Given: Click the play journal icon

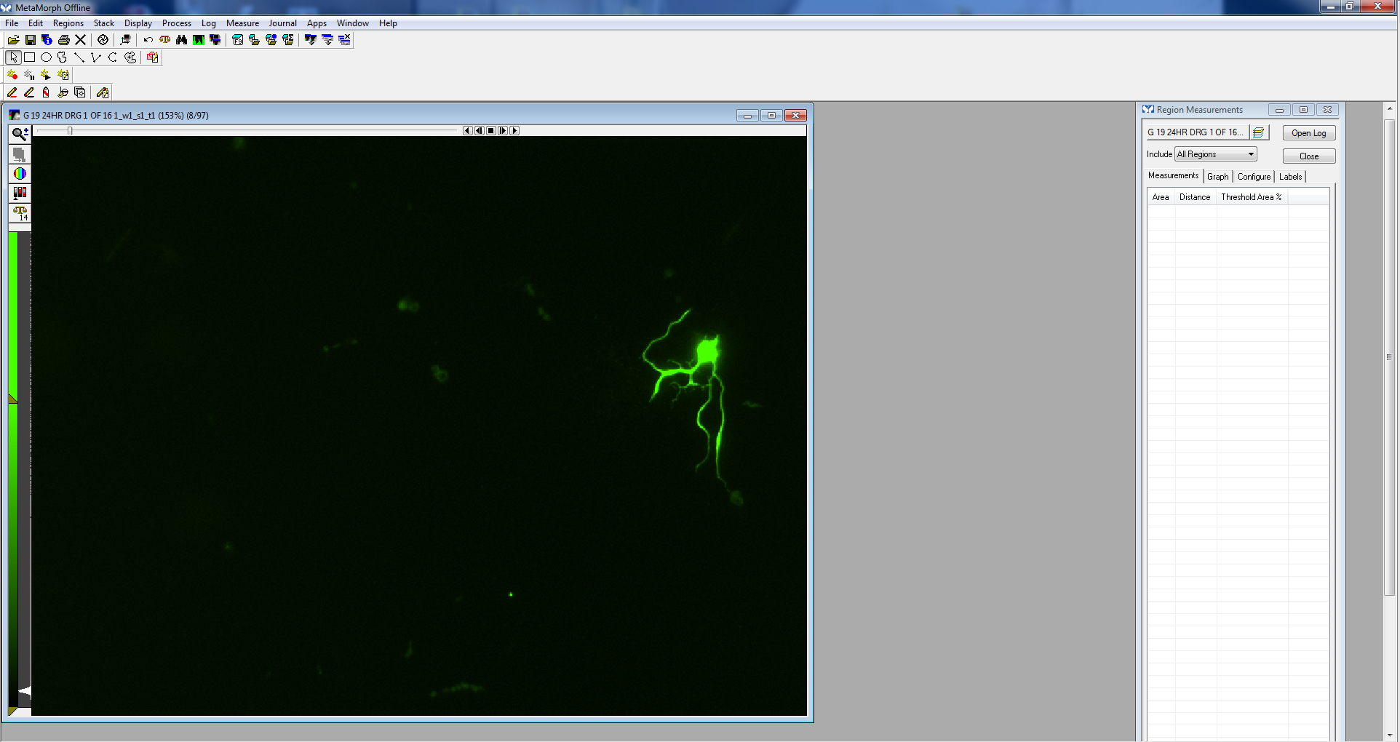Looking at the screenshot, I should 46,75.
